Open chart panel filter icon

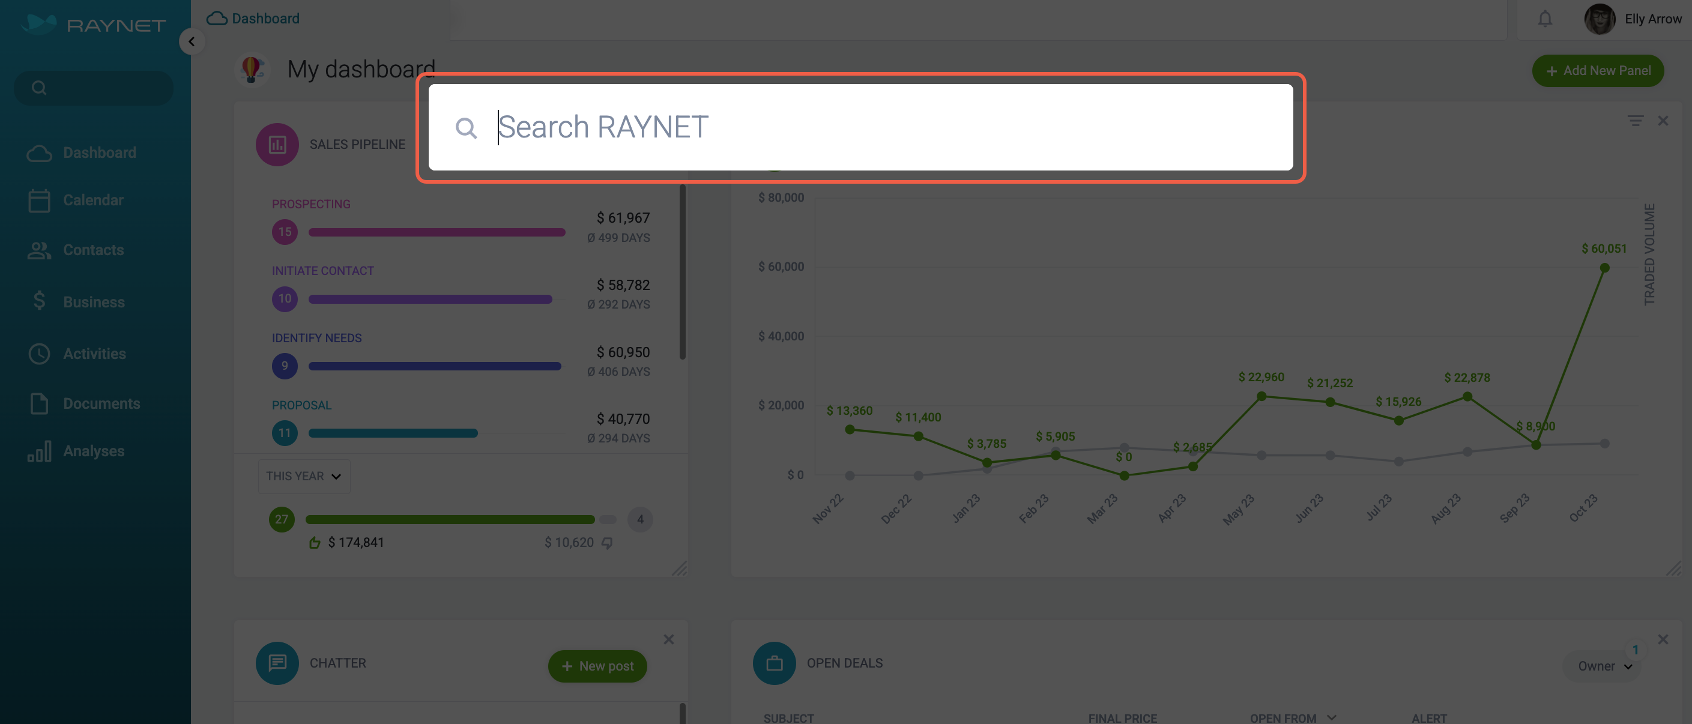pyautogui.click(x=1636, y=121)
